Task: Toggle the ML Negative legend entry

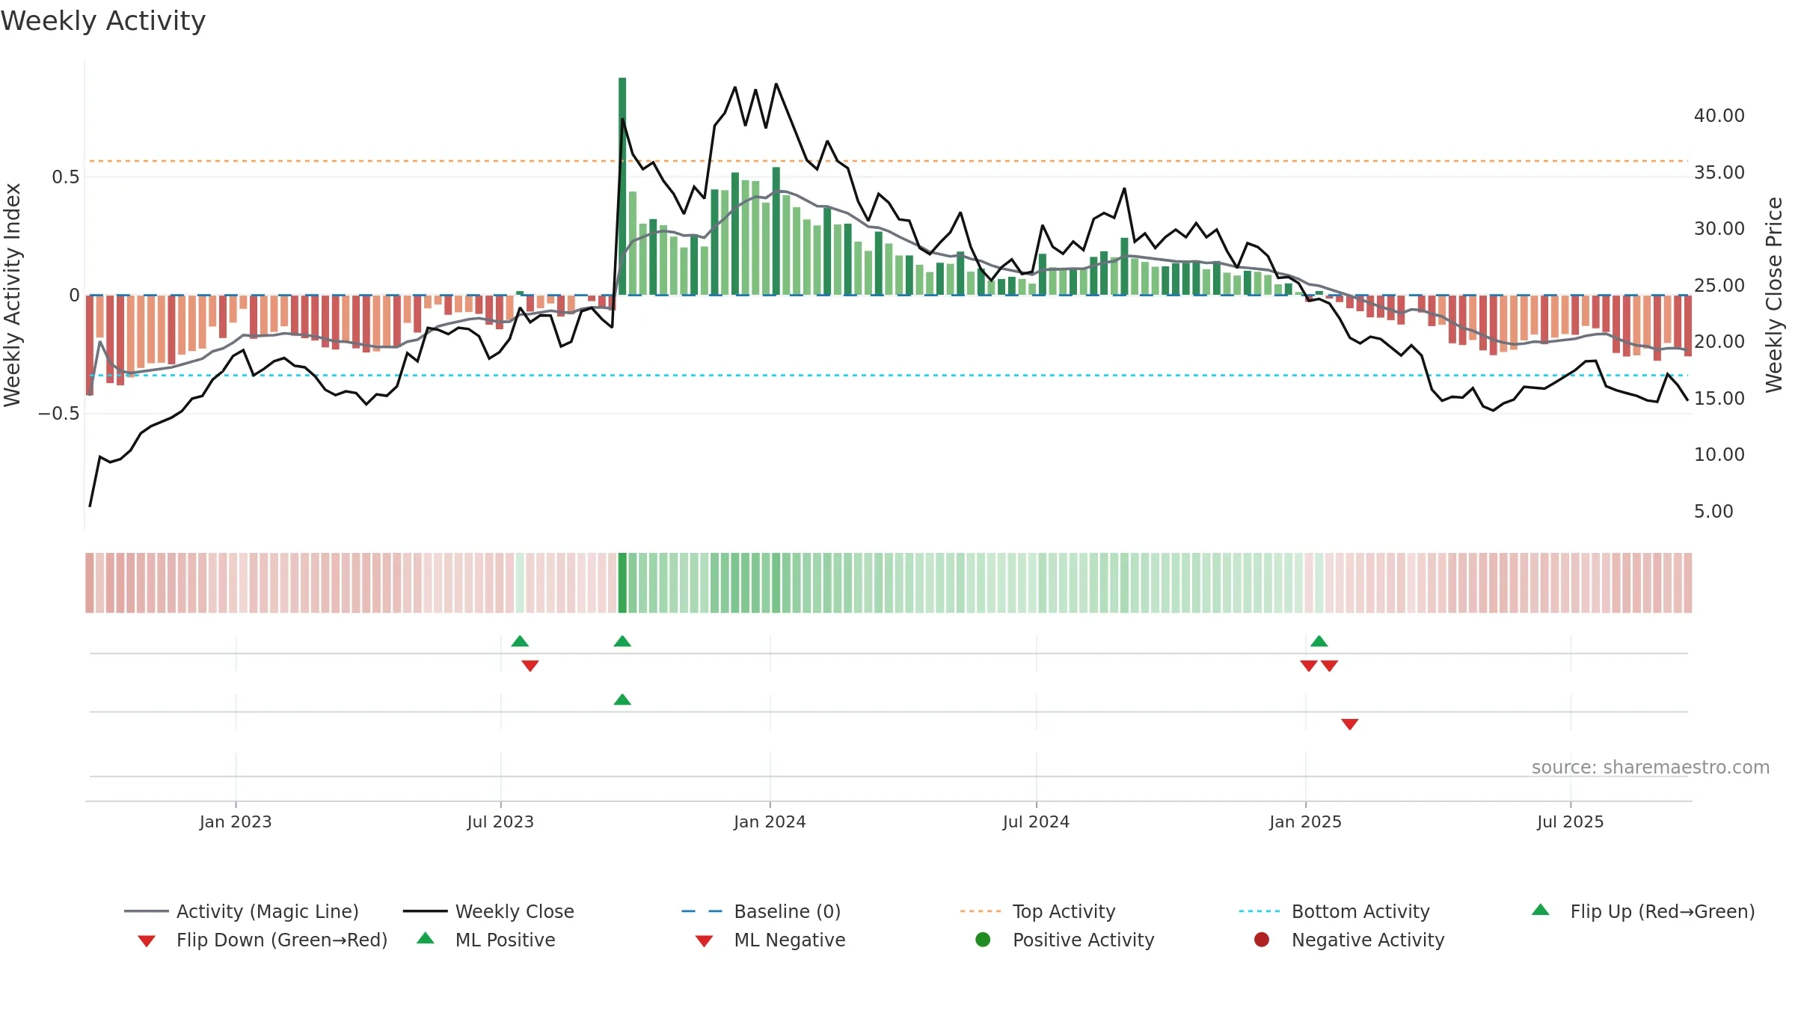Action: (770, 940)
